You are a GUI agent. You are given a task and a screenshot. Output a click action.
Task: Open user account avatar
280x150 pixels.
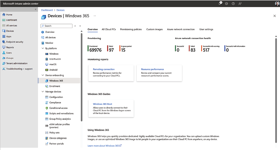277,4
